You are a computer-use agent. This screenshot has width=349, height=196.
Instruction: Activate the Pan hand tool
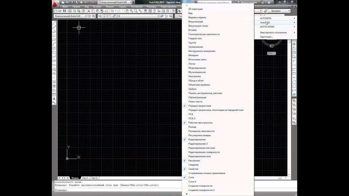click(x=127, y=11)
